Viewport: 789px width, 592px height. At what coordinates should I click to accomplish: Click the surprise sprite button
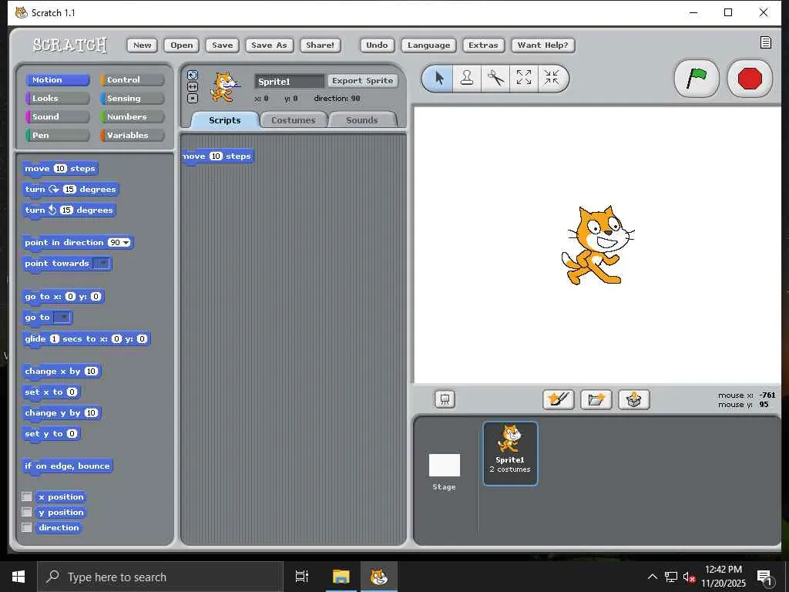[634, 400]
